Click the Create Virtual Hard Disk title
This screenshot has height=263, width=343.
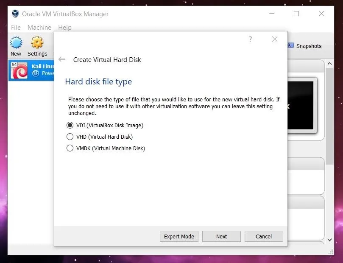[107, 60]
